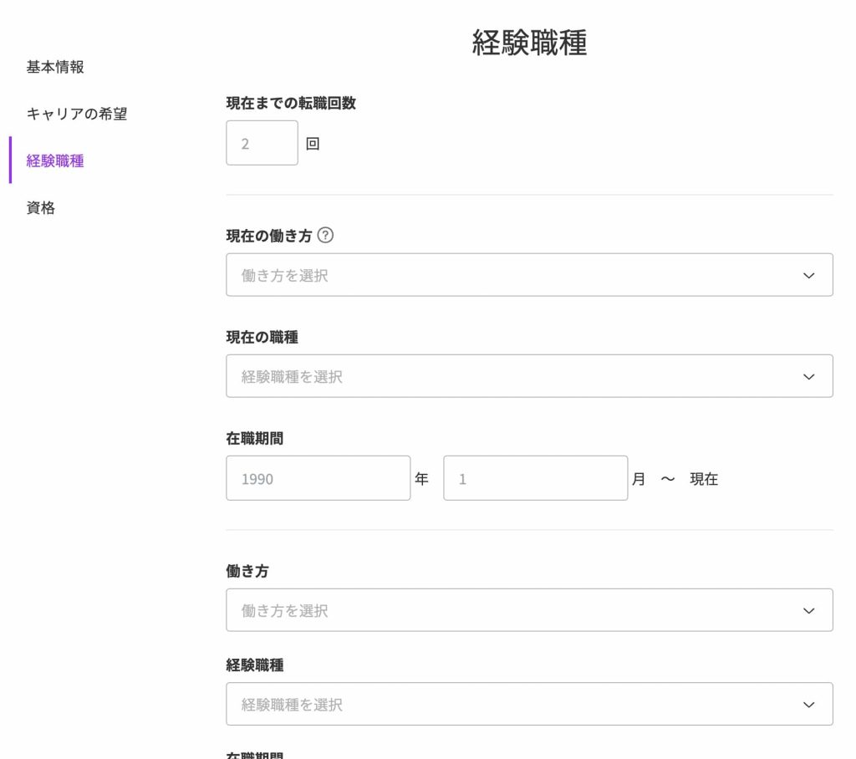Click the 在職期間 year field showing 1990

coord(318,478)
